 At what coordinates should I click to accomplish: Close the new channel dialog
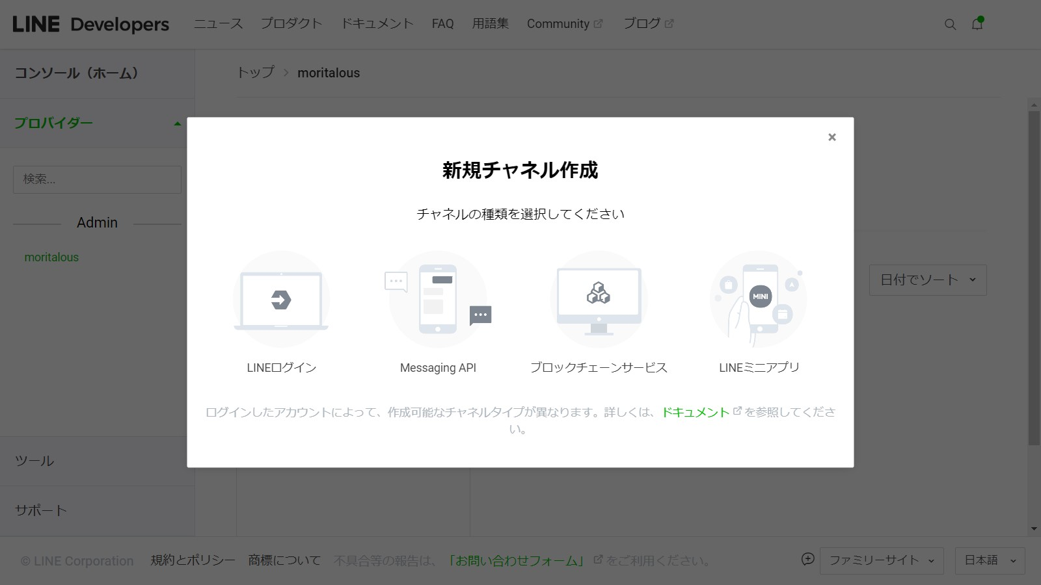point(831,137)
